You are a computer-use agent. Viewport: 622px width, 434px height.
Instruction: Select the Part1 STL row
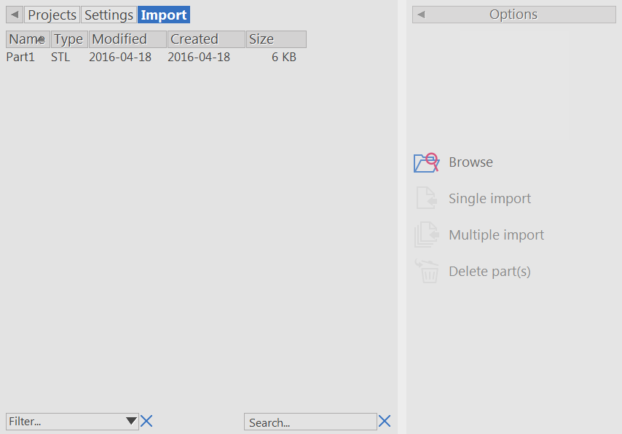pos(146,57)
